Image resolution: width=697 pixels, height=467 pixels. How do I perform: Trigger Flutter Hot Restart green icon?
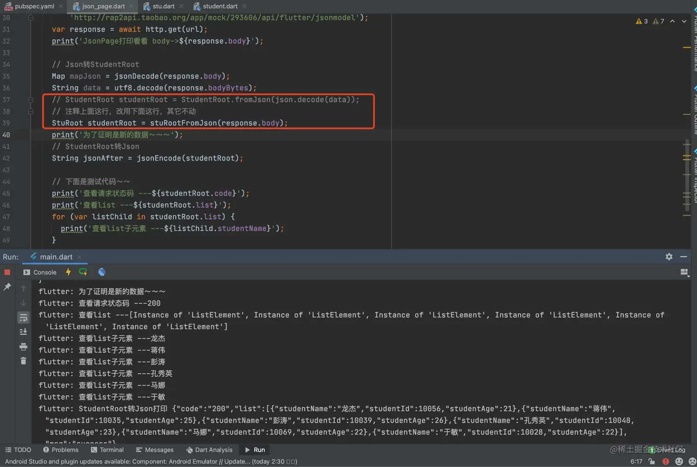point(83,272)
